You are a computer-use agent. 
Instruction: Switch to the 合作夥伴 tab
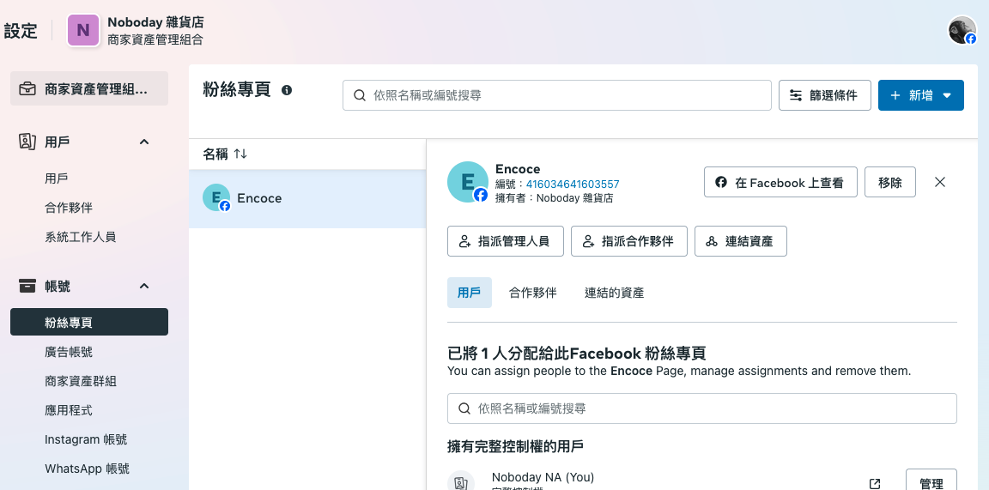pyautogui.click(x=533, y=293)
